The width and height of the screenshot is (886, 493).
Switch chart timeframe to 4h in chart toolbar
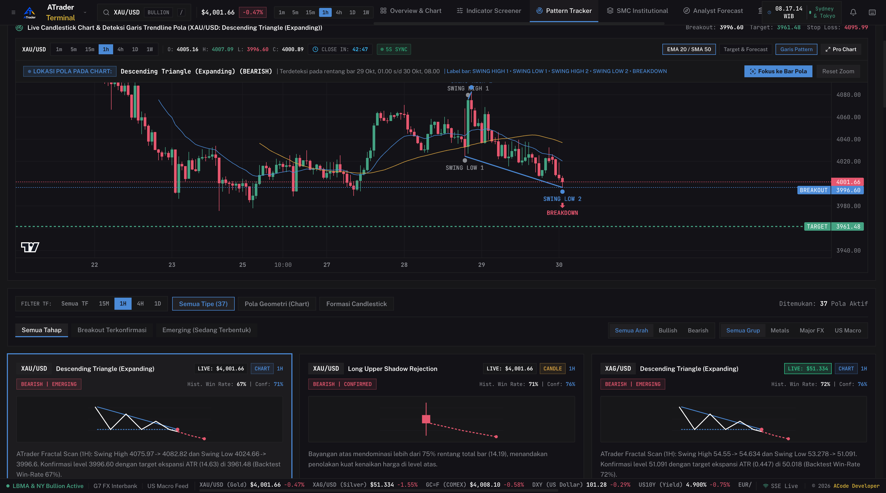coord(121,49)
